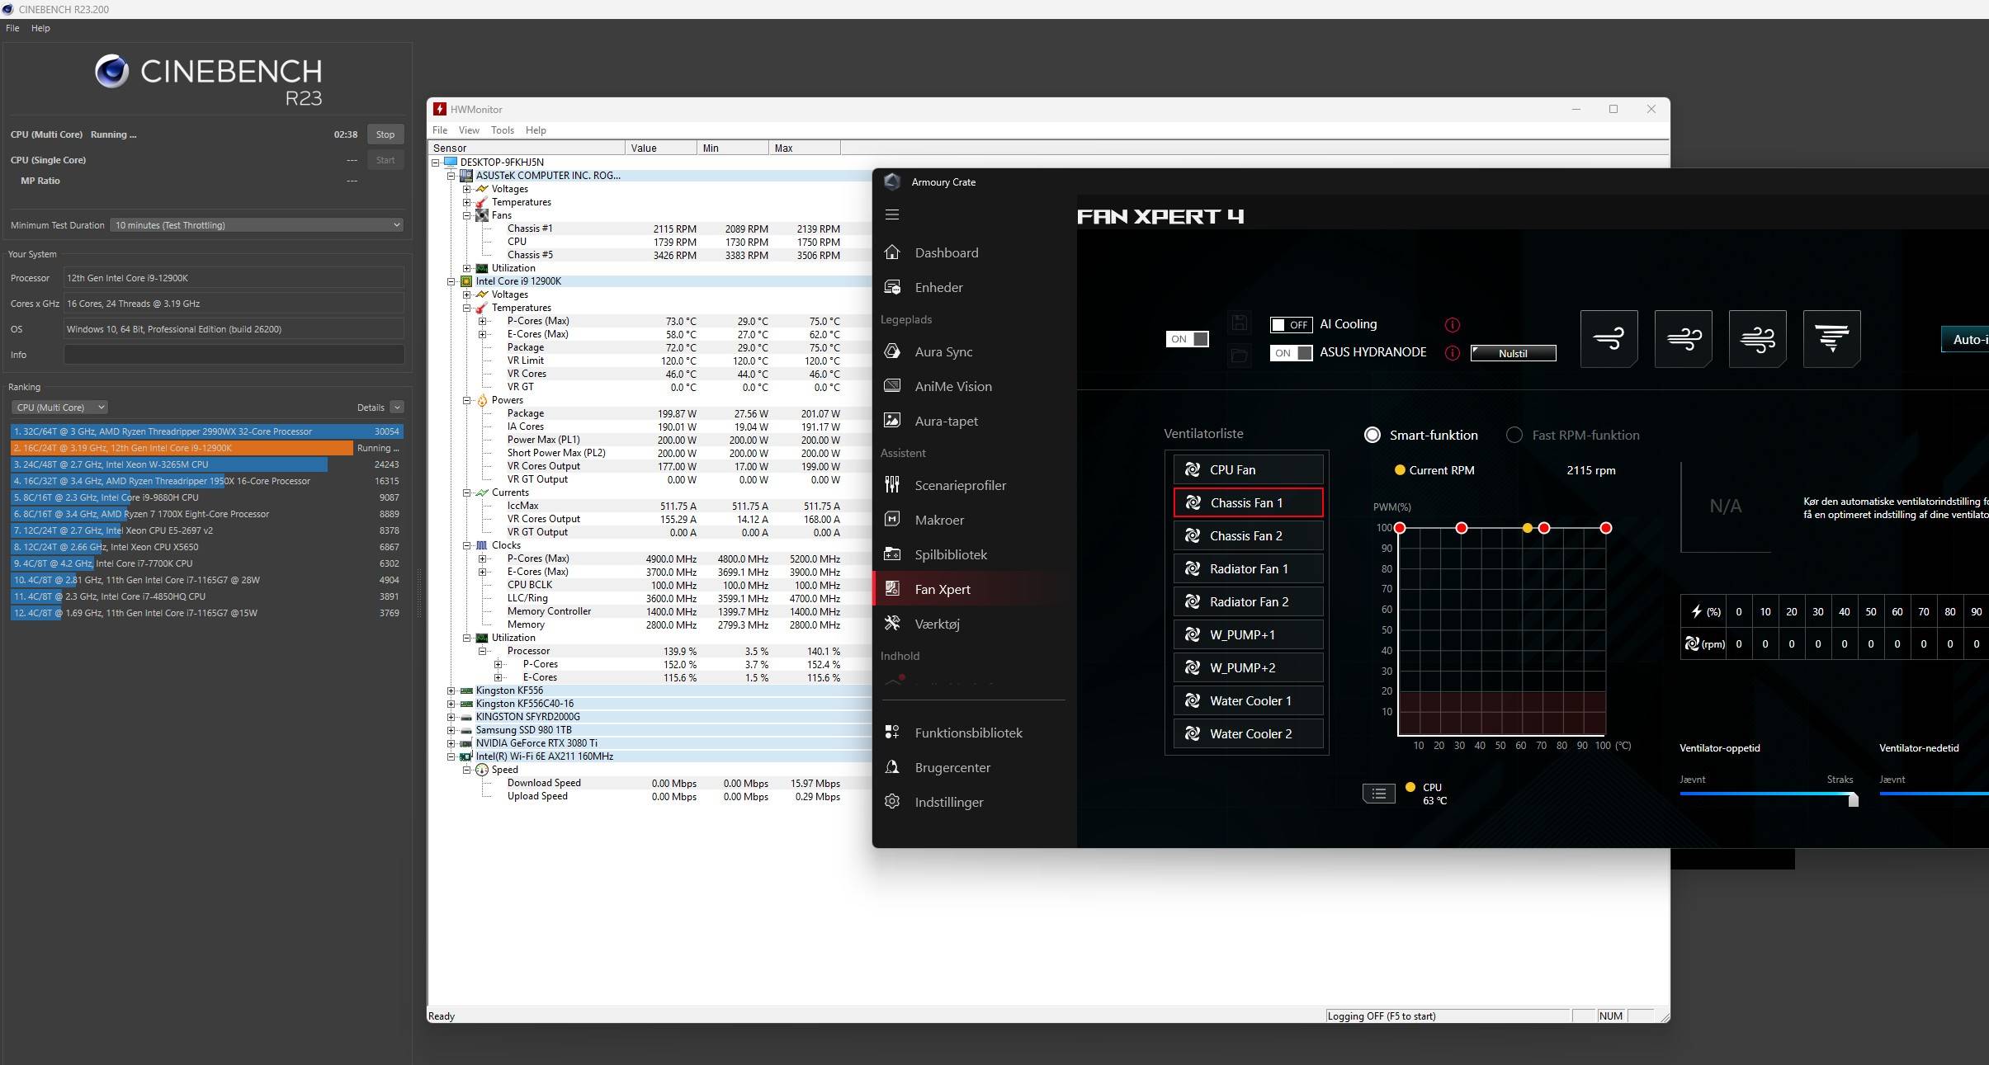This screenshot has height=1065, width=1989.
Task: Toggle the ASUS HYDRANODE switch
Action: [1291, 353]
